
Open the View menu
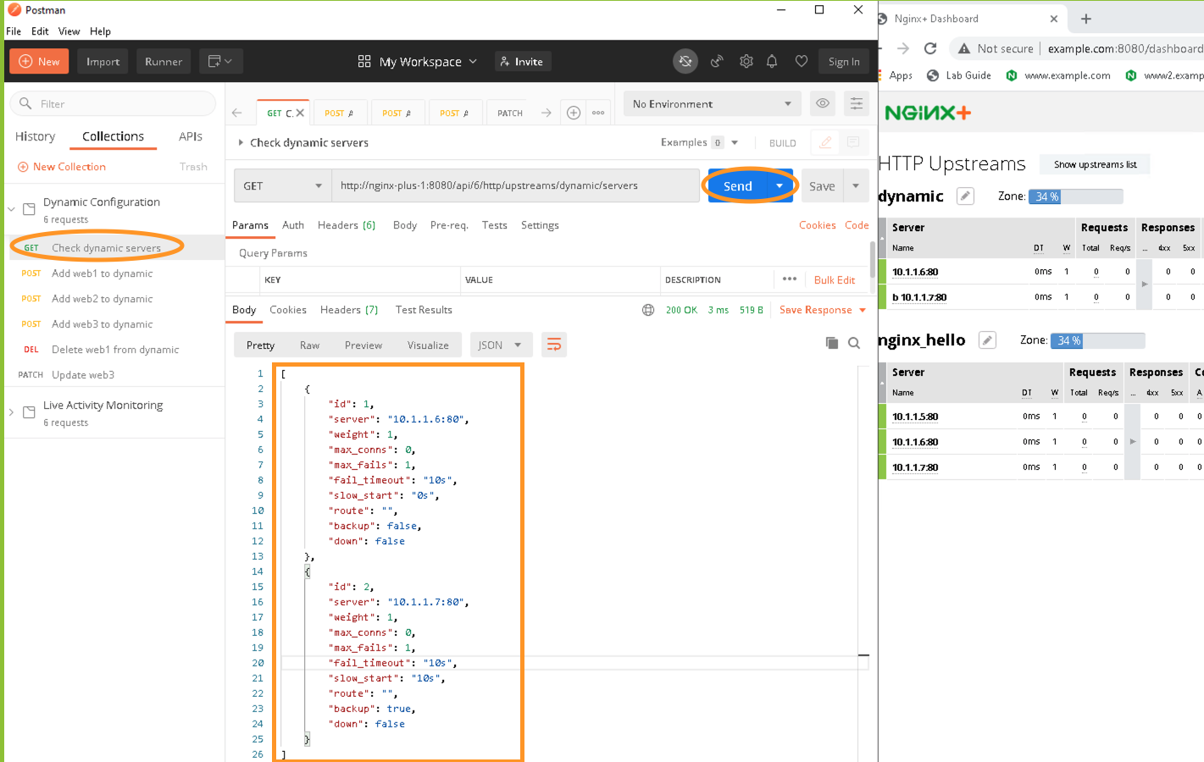click(x=69, y=31)
